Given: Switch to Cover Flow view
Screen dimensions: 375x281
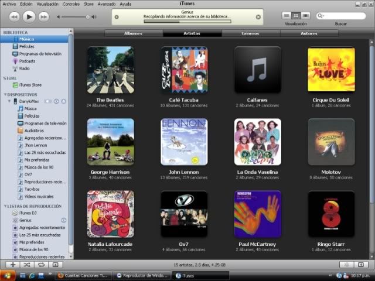Looking at the screenshot, I should pyautogui.click(x=305, y=16).
